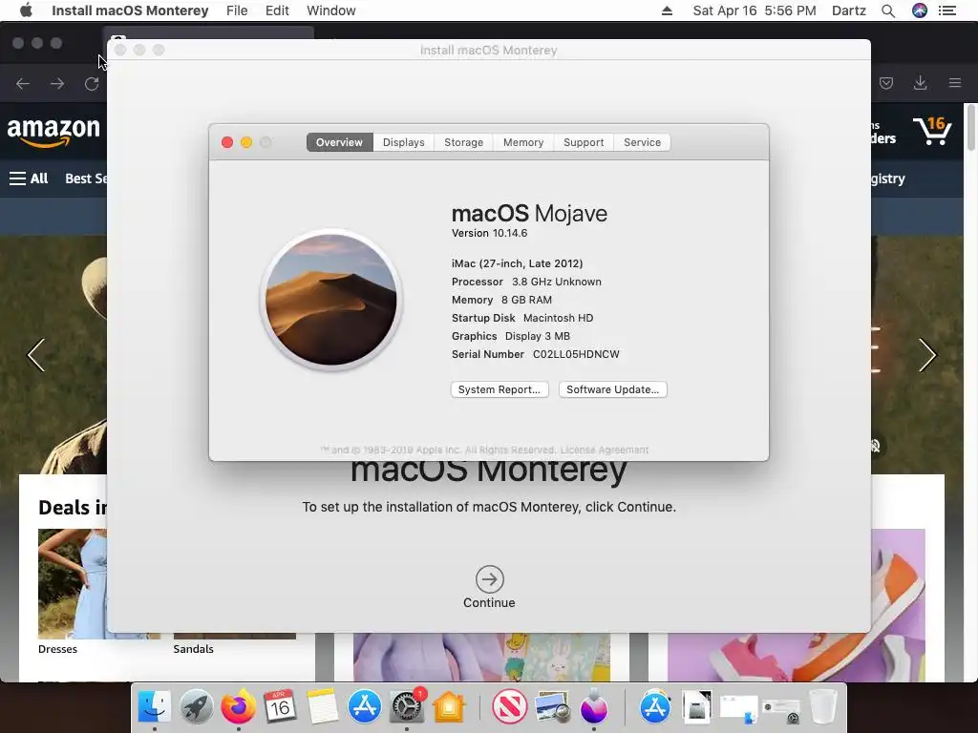978x733 pixels.
Task: Click the Pocket icon in Firefox toolbar
Action: coord(886,83)
